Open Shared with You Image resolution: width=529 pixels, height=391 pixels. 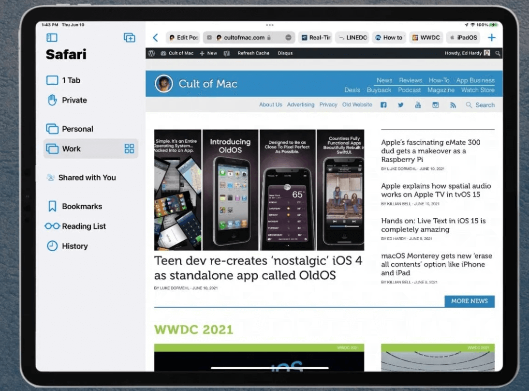tap(91, 178)
